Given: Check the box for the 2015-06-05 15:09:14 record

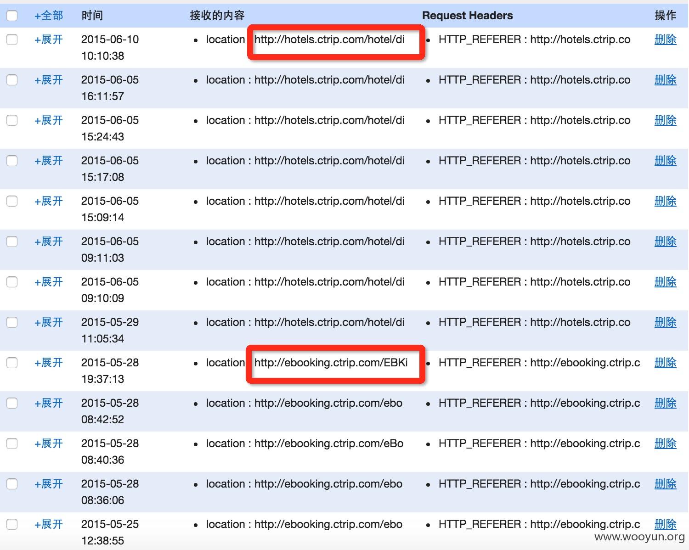Looking at the screenshot, I should pyautogui.click(x=12, y=201).
